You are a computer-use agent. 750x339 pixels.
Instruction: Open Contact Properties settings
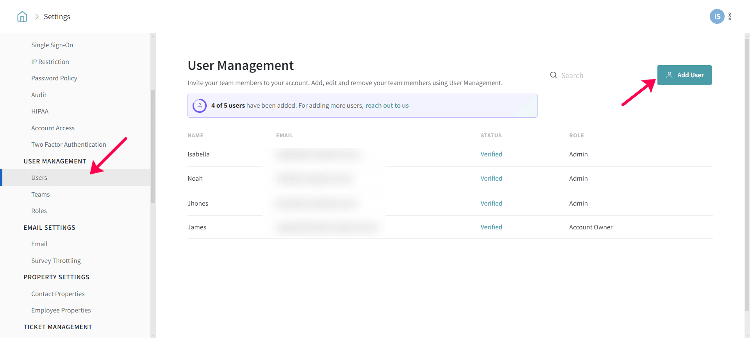point(58,294)
